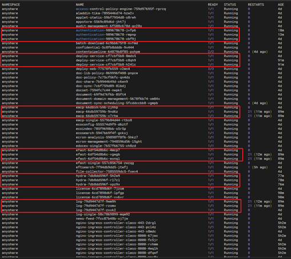Screen dimensions: 291x259
Task: Select the eftsearch-7f94db9dd5-jtwfj pod name
Action: pyautogui.click(x=102, y=168)
